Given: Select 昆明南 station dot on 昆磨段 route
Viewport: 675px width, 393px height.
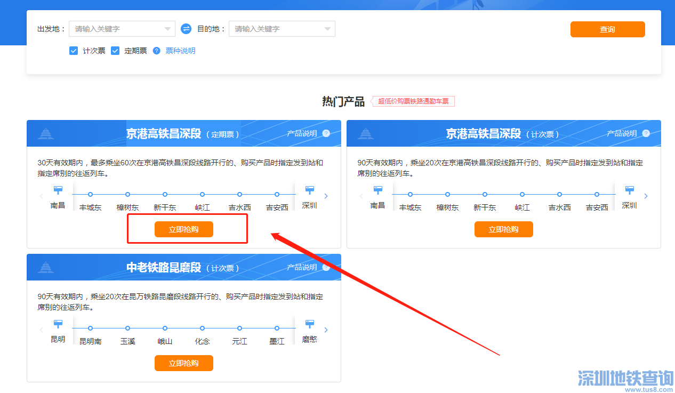Looking at the screenshot, I should 91,328.
